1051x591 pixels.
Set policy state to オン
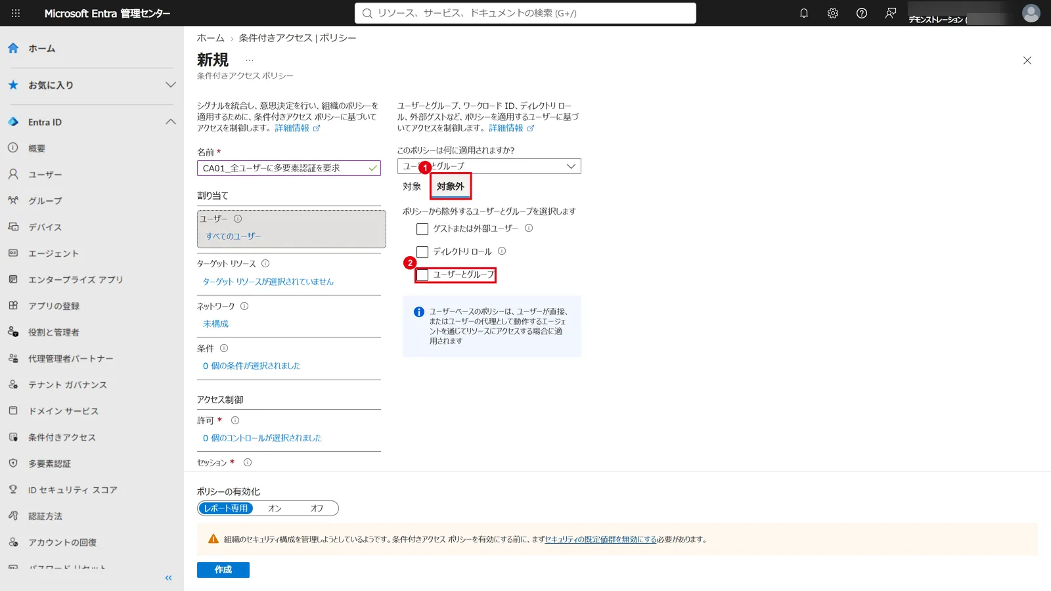pos(275,508)
